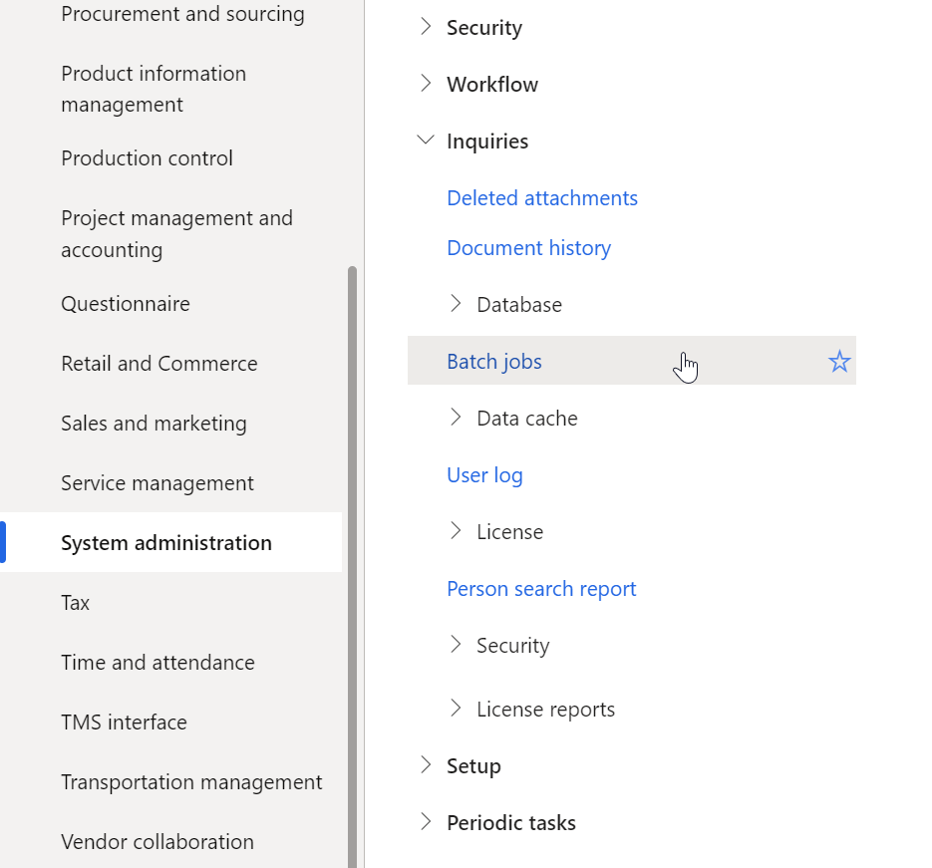Screen dimensions: 932x868
Task: Expand License reports subgroup
Action: [x=456, y=709]
